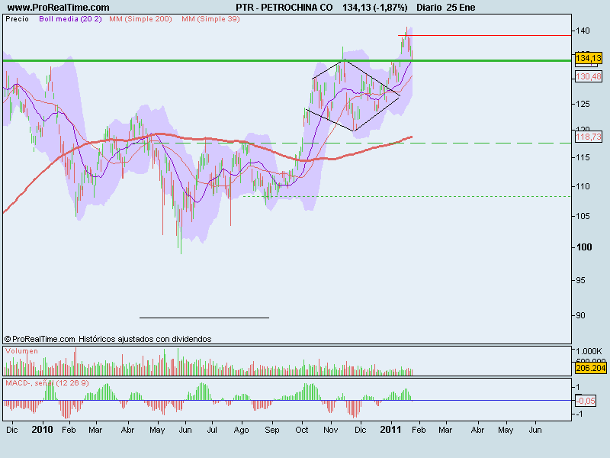Click the -0,05 MACD value tag
Image resolution: width=610 pixels, height=458 pixels.
coord(586,401)
